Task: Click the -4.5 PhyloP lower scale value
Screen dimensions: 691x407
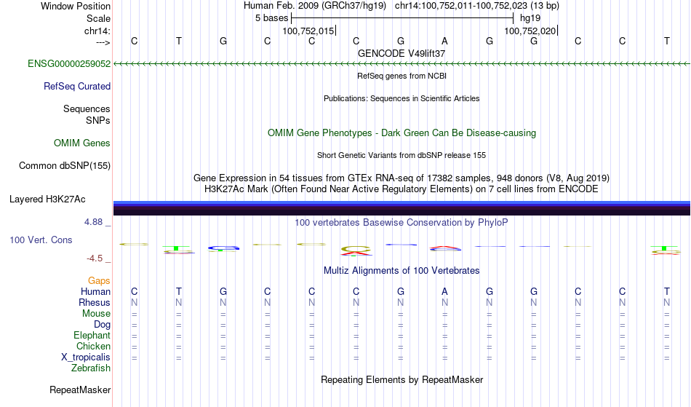Action: pos(95,258)
